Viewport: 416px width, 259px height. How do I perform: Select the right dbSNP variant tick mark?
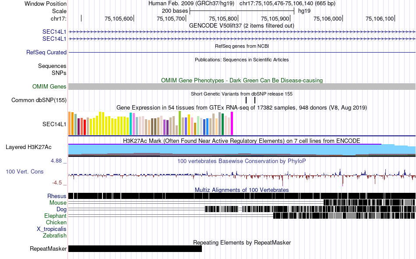255,100
